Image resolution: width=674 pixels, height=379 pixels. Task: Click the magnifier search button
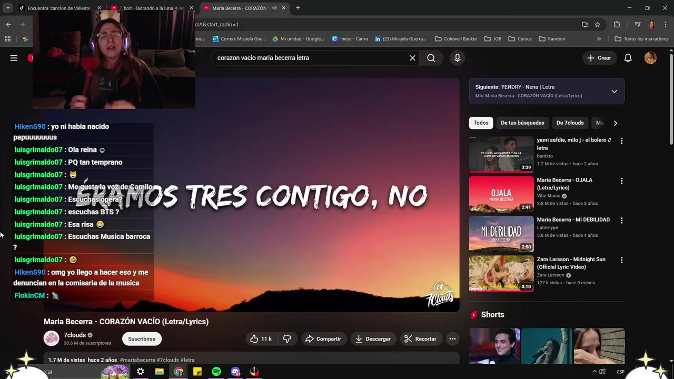[x=431, y=58]
